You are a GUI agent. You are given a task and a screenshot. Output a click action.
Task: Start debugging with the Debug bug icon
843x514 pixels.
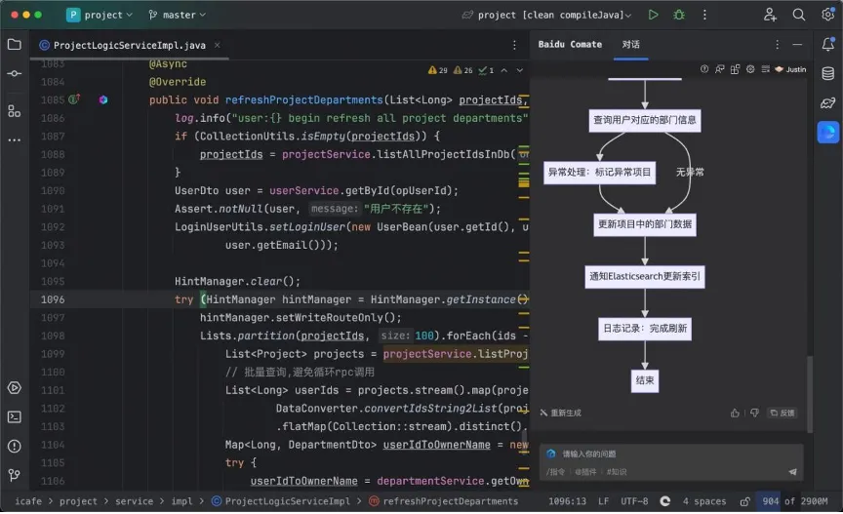[679, 15]
